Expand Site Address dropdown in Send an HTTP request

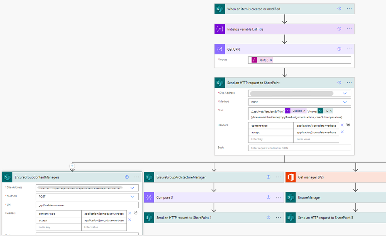[x=345, y=93]
